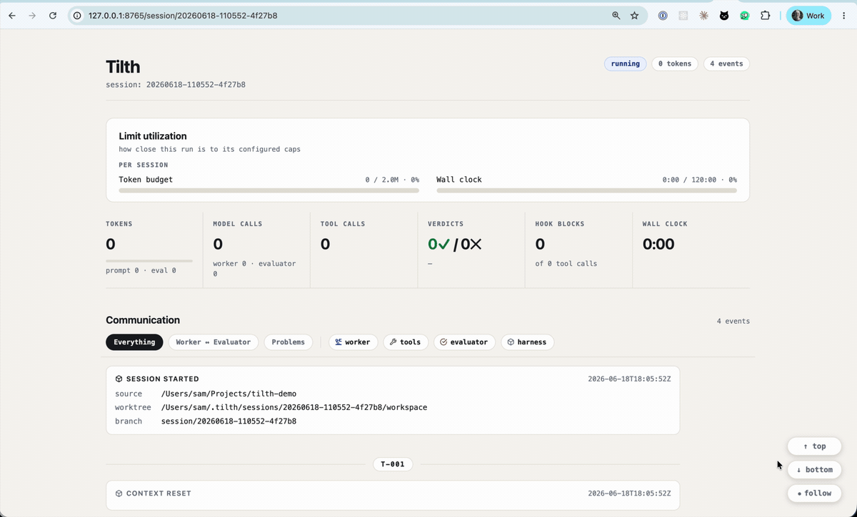Toggle the harness filter chip

point(527,342)
